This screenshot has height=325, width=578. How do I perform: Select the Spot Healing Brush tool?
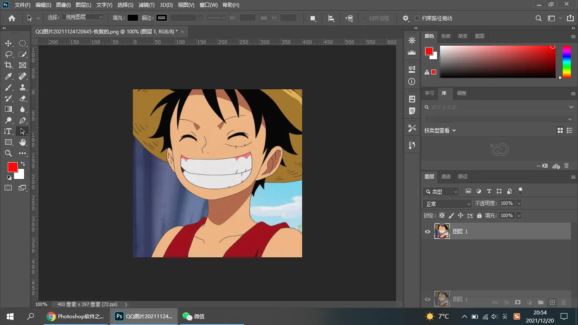22,76
